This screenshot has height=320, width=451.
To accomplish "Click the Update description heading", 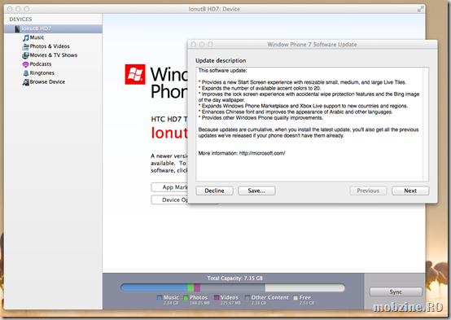I will pos(221,61).
